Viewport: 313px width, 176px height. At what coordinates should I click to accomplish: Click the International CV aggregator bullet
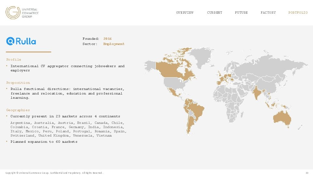pyautogui.click(x=67, y=68)
